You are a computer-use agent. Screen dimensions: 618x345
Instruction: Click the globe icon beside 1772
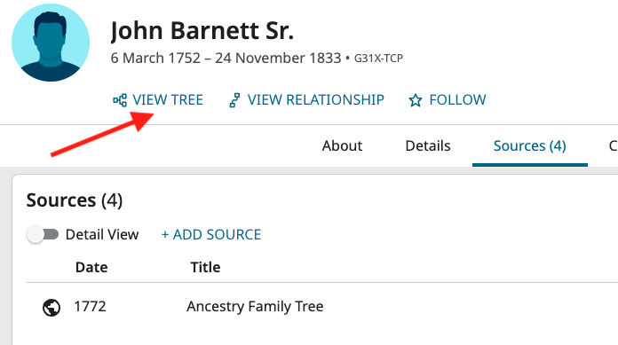click(x=51, y=307)
